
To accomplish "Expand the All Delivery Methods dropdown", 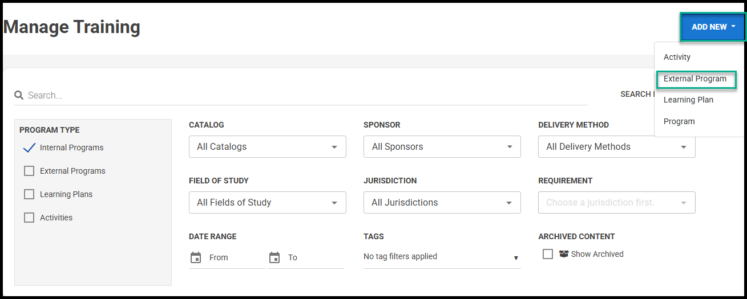I will click(616, 146).
